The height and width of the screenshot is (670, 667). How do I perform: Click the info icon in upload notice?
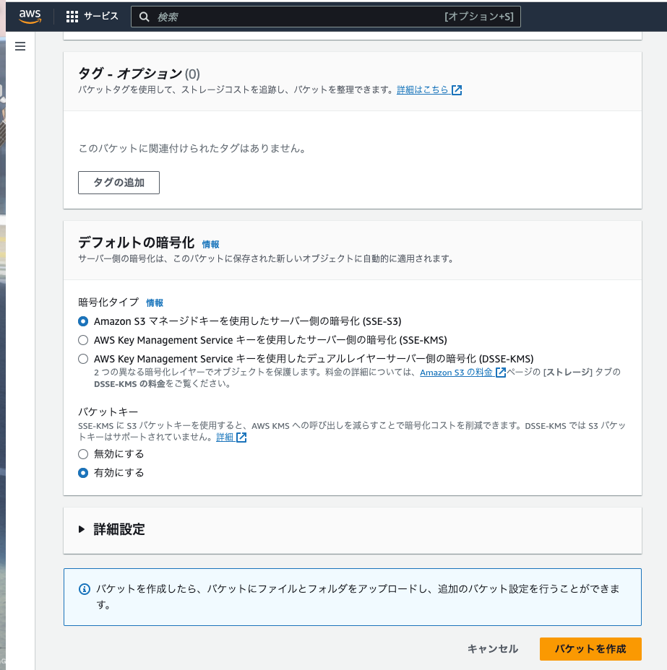pyautogui.click(x=85, y=589)
